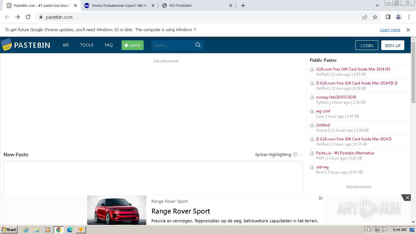Open the Chrome three-dot menu
The width and height of the screenshot is (416, 234).
click(x=409, y=17)
